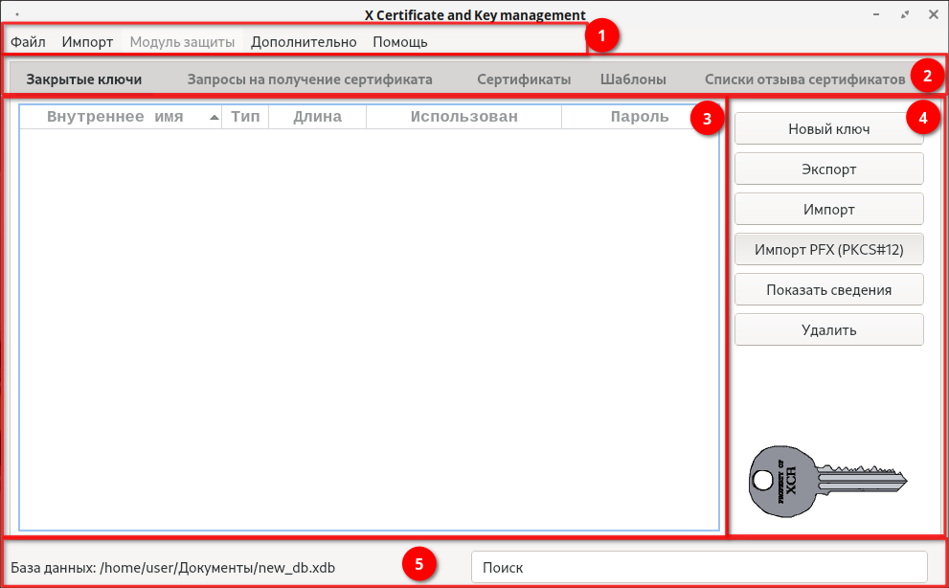Click the Импорт button in right panel

coord(828,209)
